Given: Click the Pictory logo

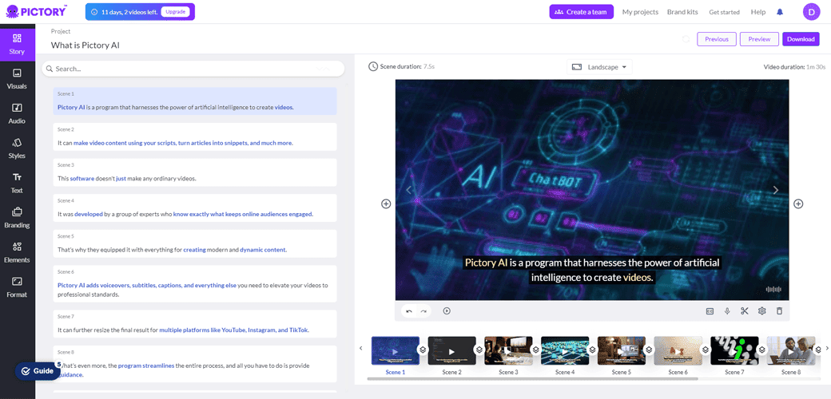Looking at the screenshot, I should coord(37,11).
